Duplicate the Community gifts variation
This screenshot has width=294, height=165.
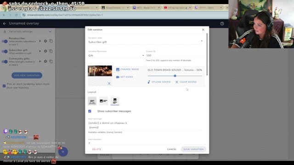(x=51, y=61)
